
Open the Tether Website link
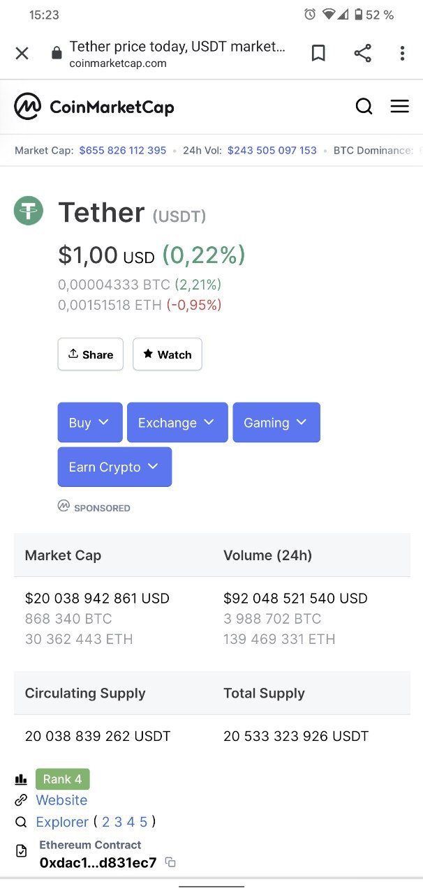pyautogui.click(x=61, y=800)
